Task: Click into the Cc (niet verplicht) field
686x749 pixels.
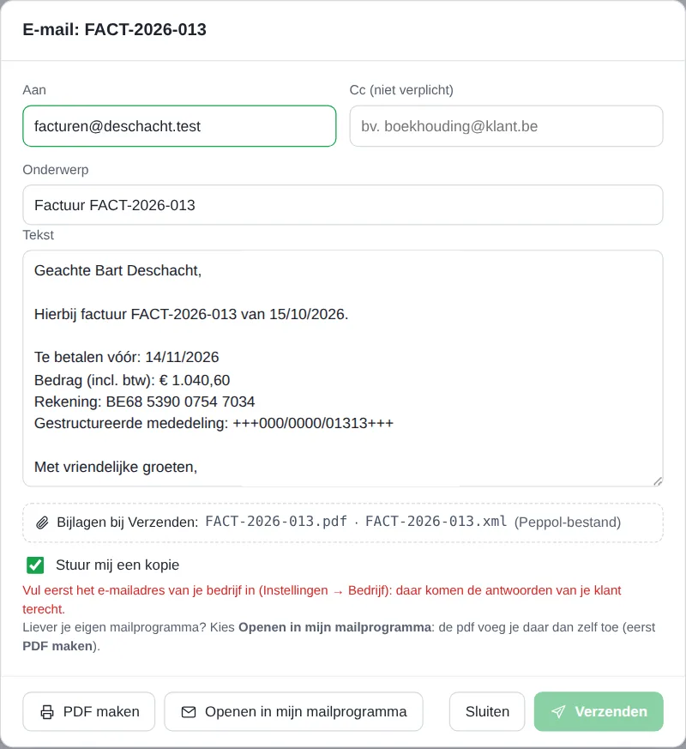Action: (x=506, y=126)
